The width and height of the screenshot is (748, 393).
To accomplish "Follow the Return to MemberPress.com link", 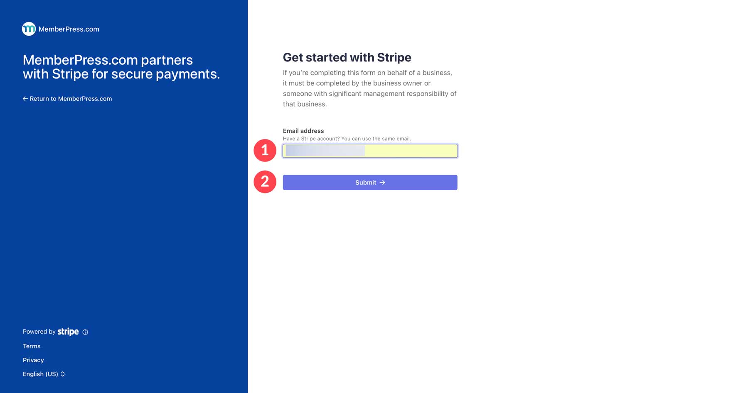I will pyautogui.click(x=71, y=98).
